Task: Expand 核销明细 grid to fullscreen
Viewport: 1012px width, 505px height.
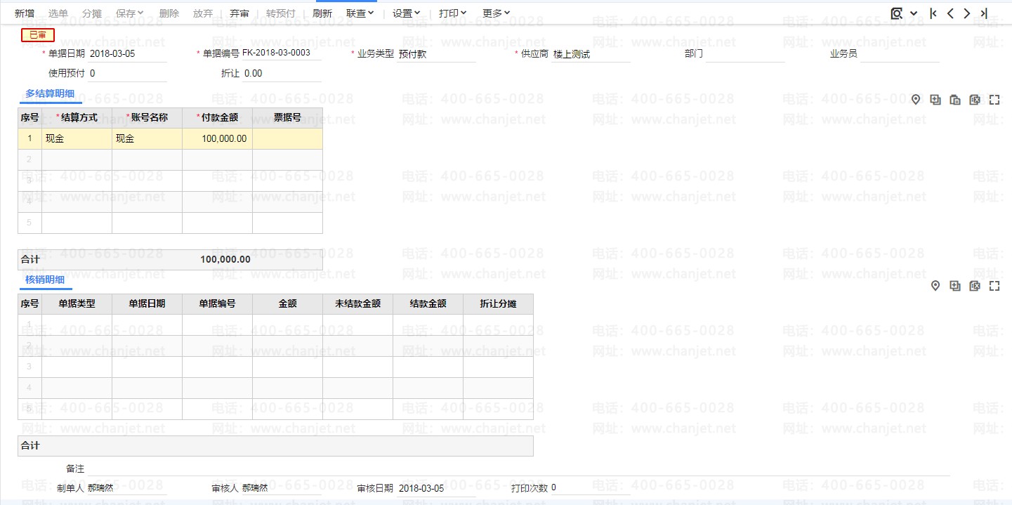Action: point(994,286)
